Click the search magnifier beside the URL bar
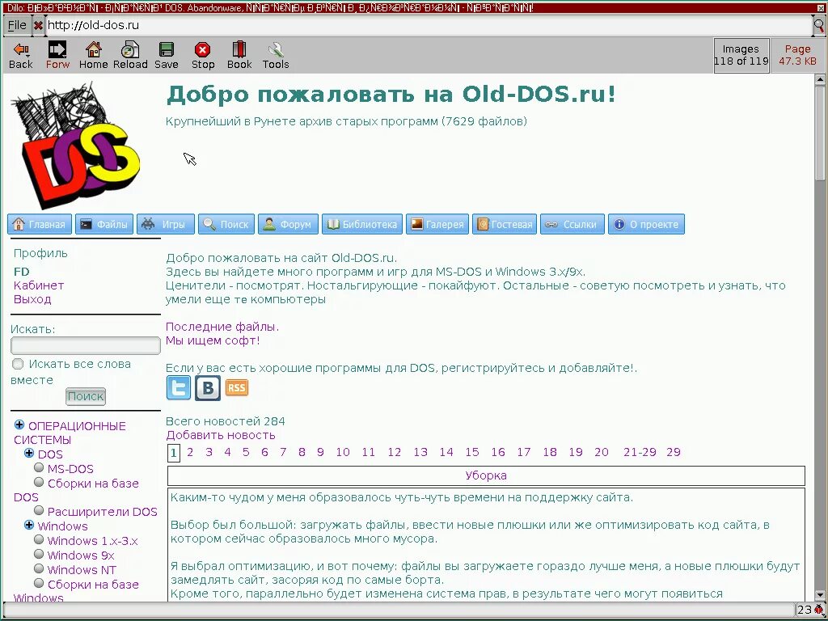Image resolution: width=828 pixels, height=621 pixels. (x=819, y=25)
